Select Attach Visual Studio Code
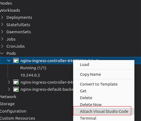The image size is (141, 121). coord(104,111)
